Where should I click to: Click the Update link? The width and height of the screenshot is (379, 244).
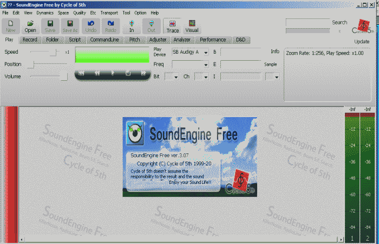pyautogui.click(x=362, y=41)
